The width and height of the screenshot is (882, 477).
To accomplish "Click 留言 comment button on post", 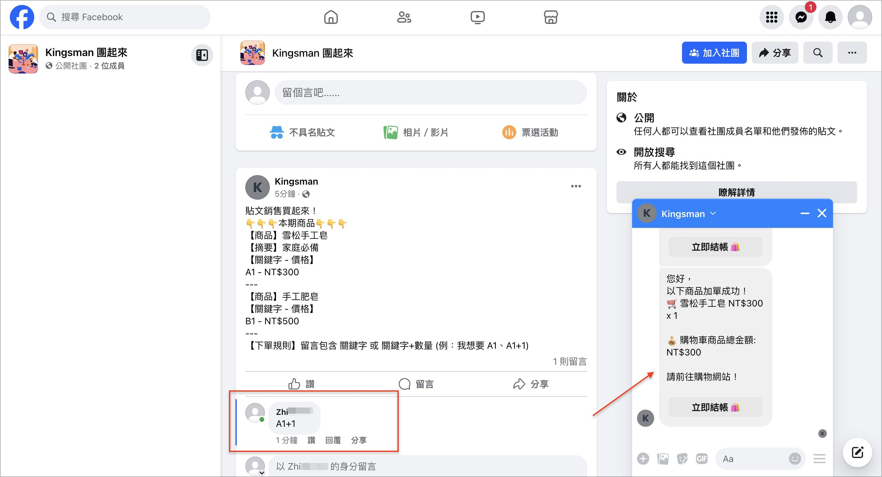I will pyautogui.click(x=416, y=384).
